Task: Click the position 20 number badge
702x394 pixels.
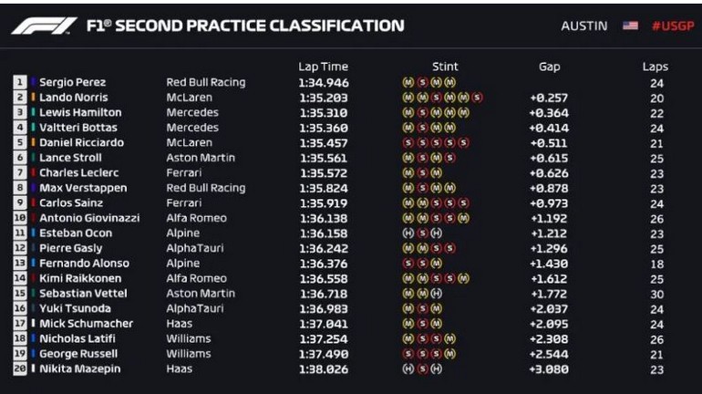Action: point(19,369)
